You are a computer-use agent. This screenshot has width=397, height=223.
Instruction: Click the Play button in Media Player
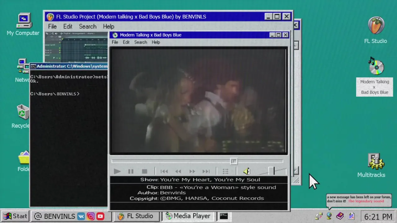[117, 171]
